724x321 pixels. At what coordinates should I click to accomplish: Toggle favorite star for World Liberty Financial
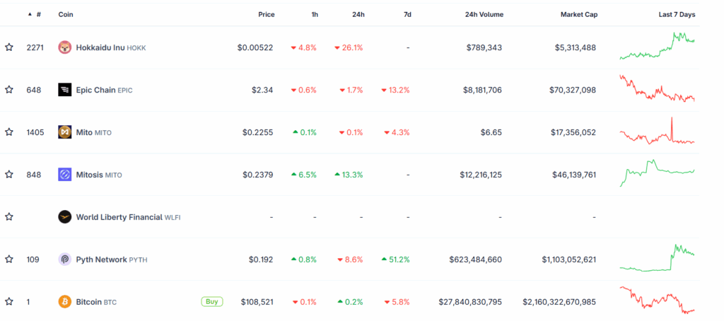click(9, 217)
